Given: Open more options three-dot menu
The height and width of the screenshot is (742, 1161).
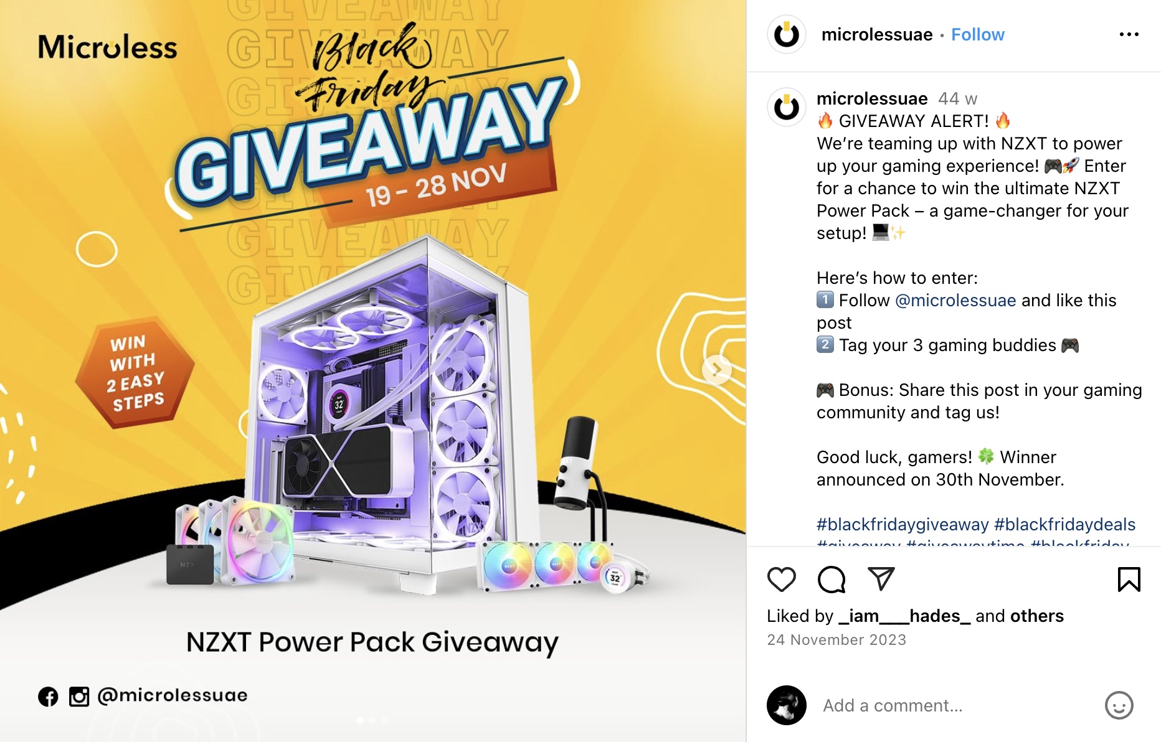Looking at the screenshot, I should 1129,34.
